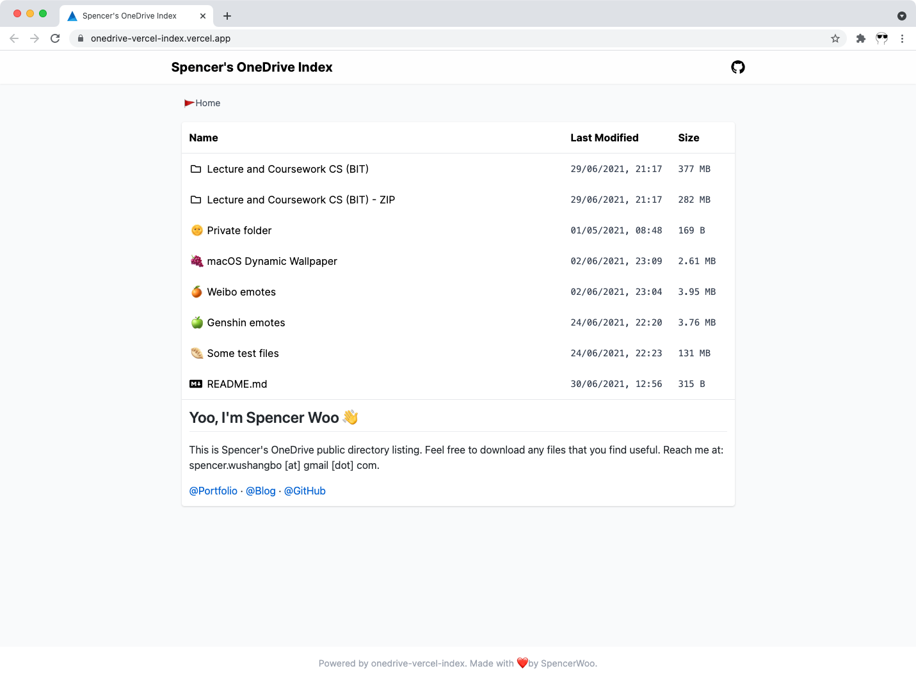Image resolution: width=916 pixels, height=680 pixels.
Task: Follow the @Portfolio link
Action: (x=213, y=491)
